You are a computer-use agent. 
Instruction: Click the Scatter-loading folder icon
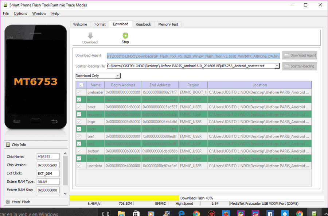286,66
